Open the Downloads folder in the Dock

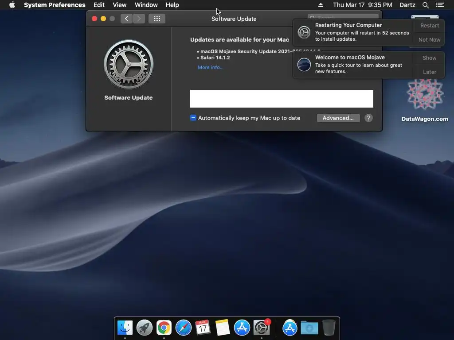click(309, 328)
